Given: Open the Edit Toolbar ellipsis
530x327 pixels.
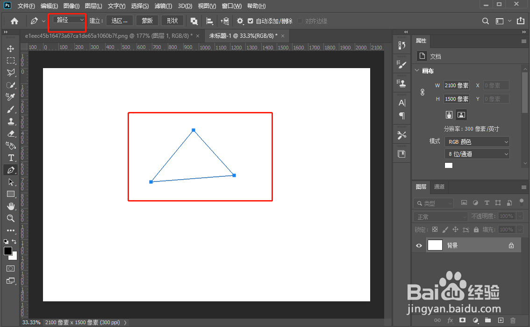Looking at the screenshot, I should click(10, 230).
